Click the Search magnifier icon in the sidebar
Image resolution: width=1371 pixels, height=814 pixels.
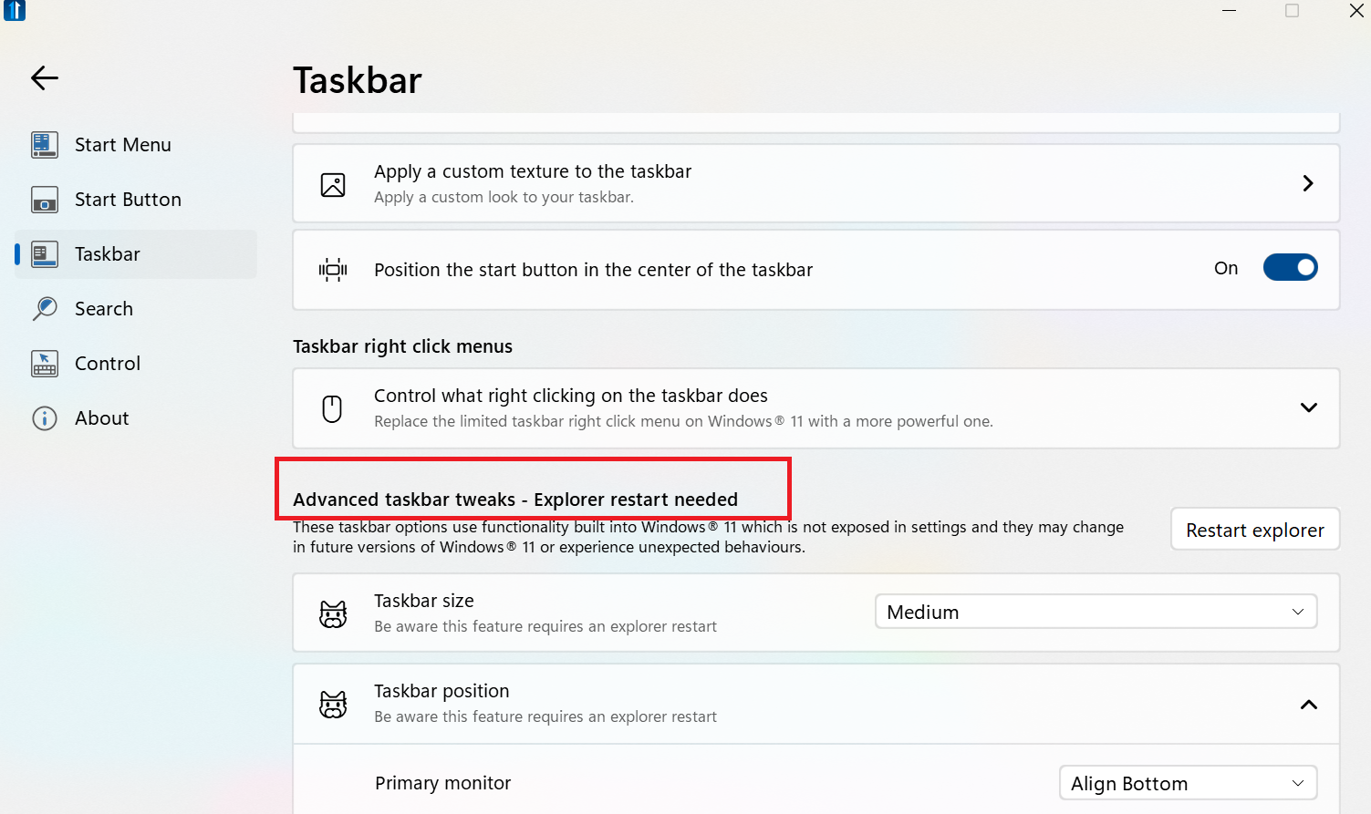44,308
